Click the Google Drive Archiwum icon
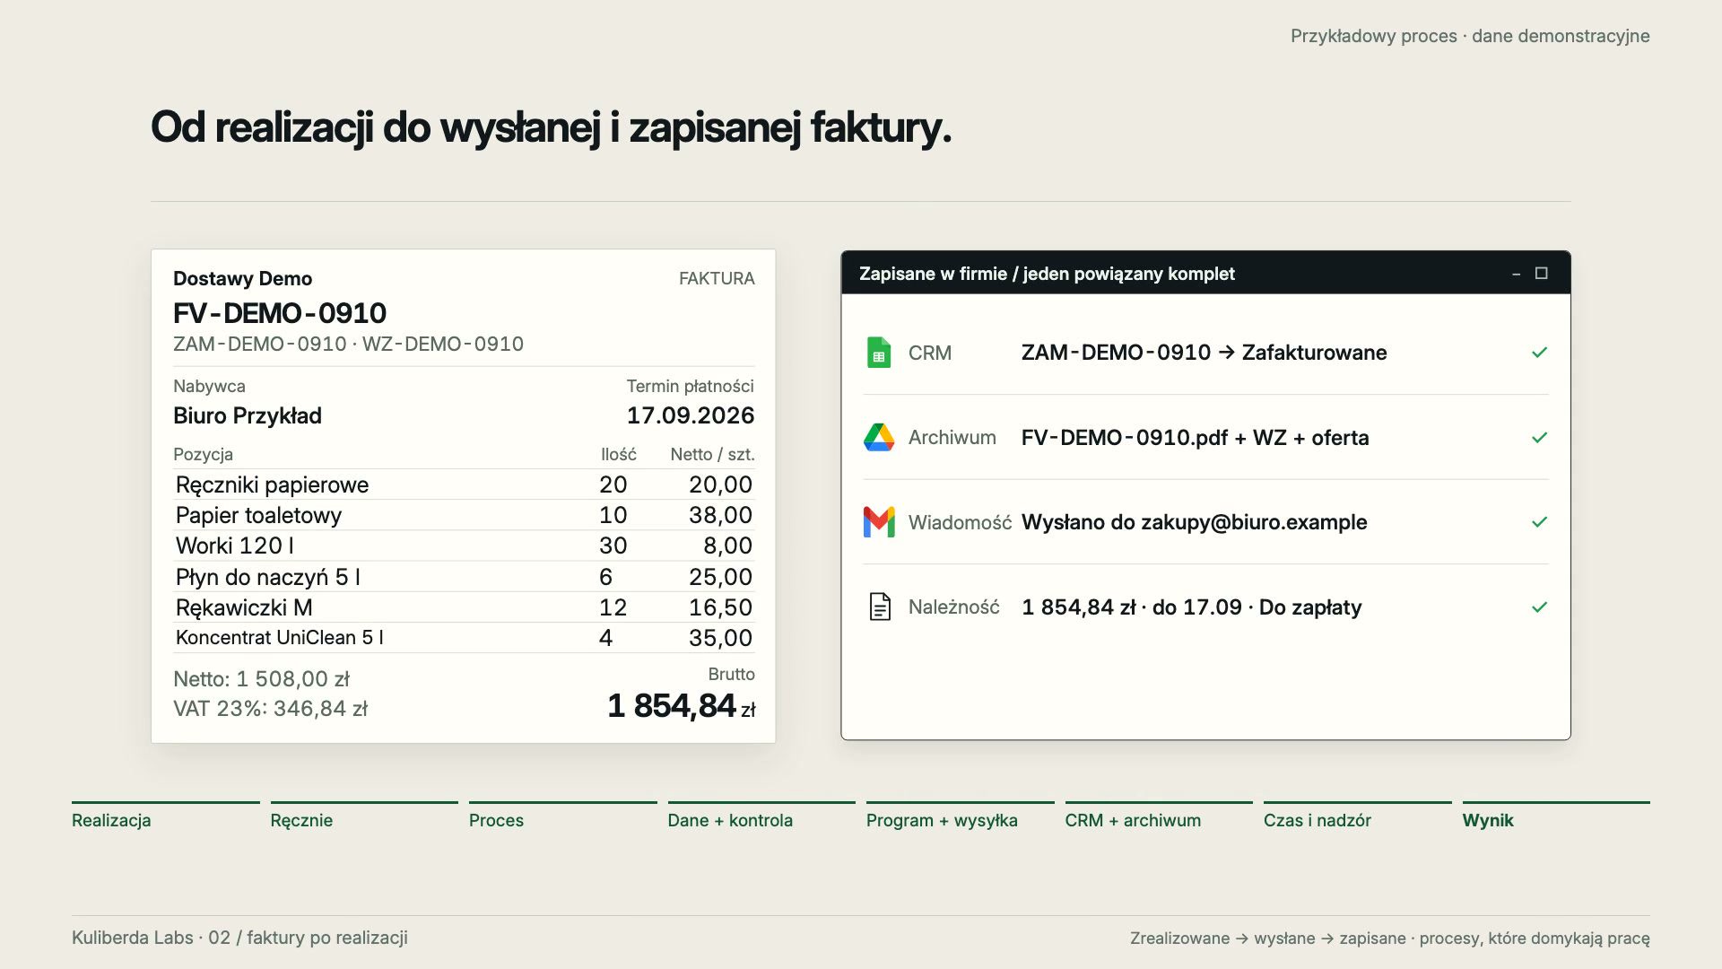 pos(879,437)
